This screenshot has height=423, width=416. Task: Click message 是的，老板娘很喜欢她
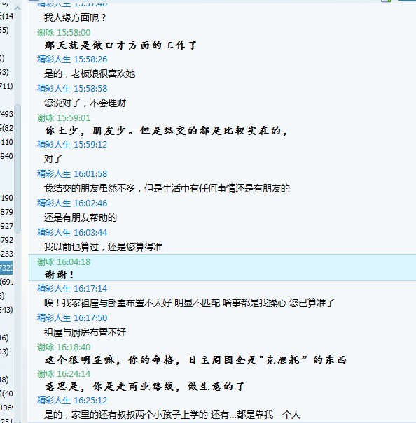[90, 73]
